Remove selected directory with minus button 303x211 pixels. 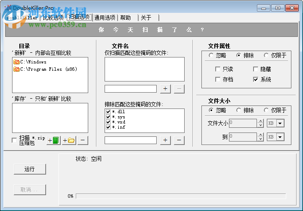click(x=83, y=140)
